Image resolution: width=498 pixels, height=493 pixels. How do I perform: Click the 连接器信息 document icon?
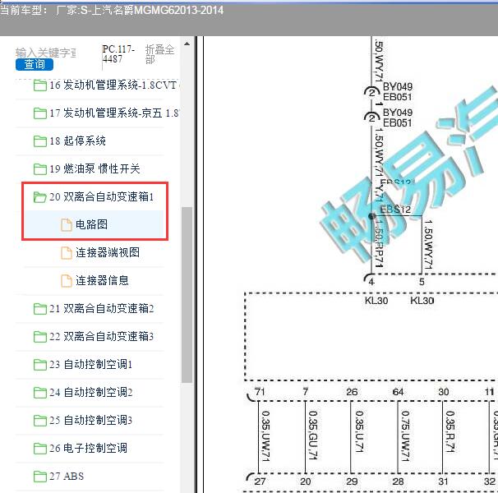(66, 281)
